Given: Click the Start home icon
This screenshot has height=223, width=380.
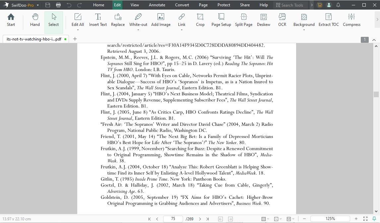Looking at the screenshot, I should click(11, 20).
